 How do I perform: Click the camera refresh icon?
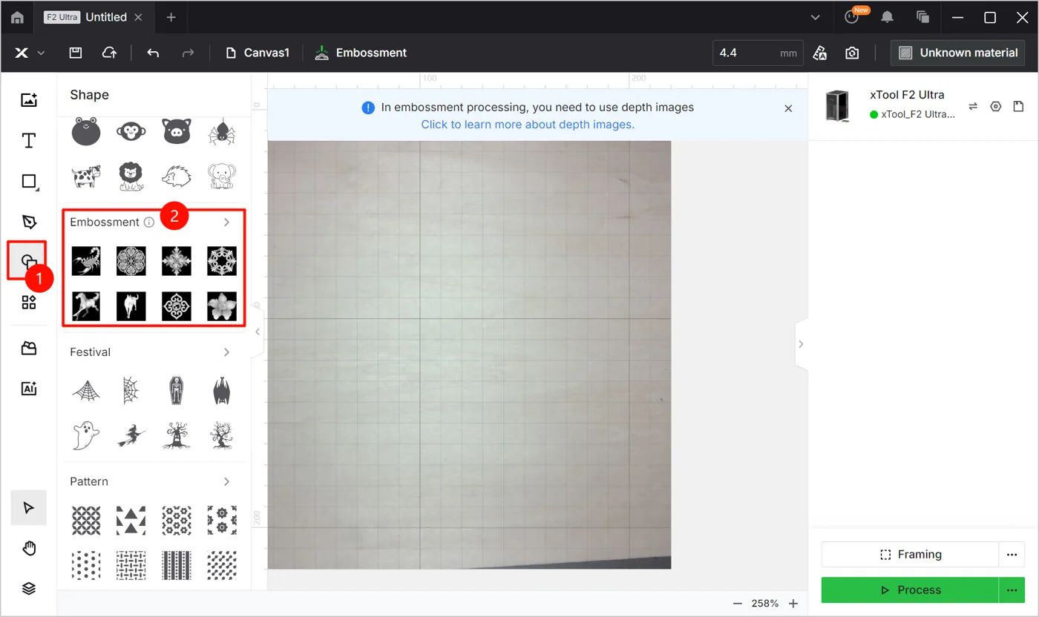[852, 53]
